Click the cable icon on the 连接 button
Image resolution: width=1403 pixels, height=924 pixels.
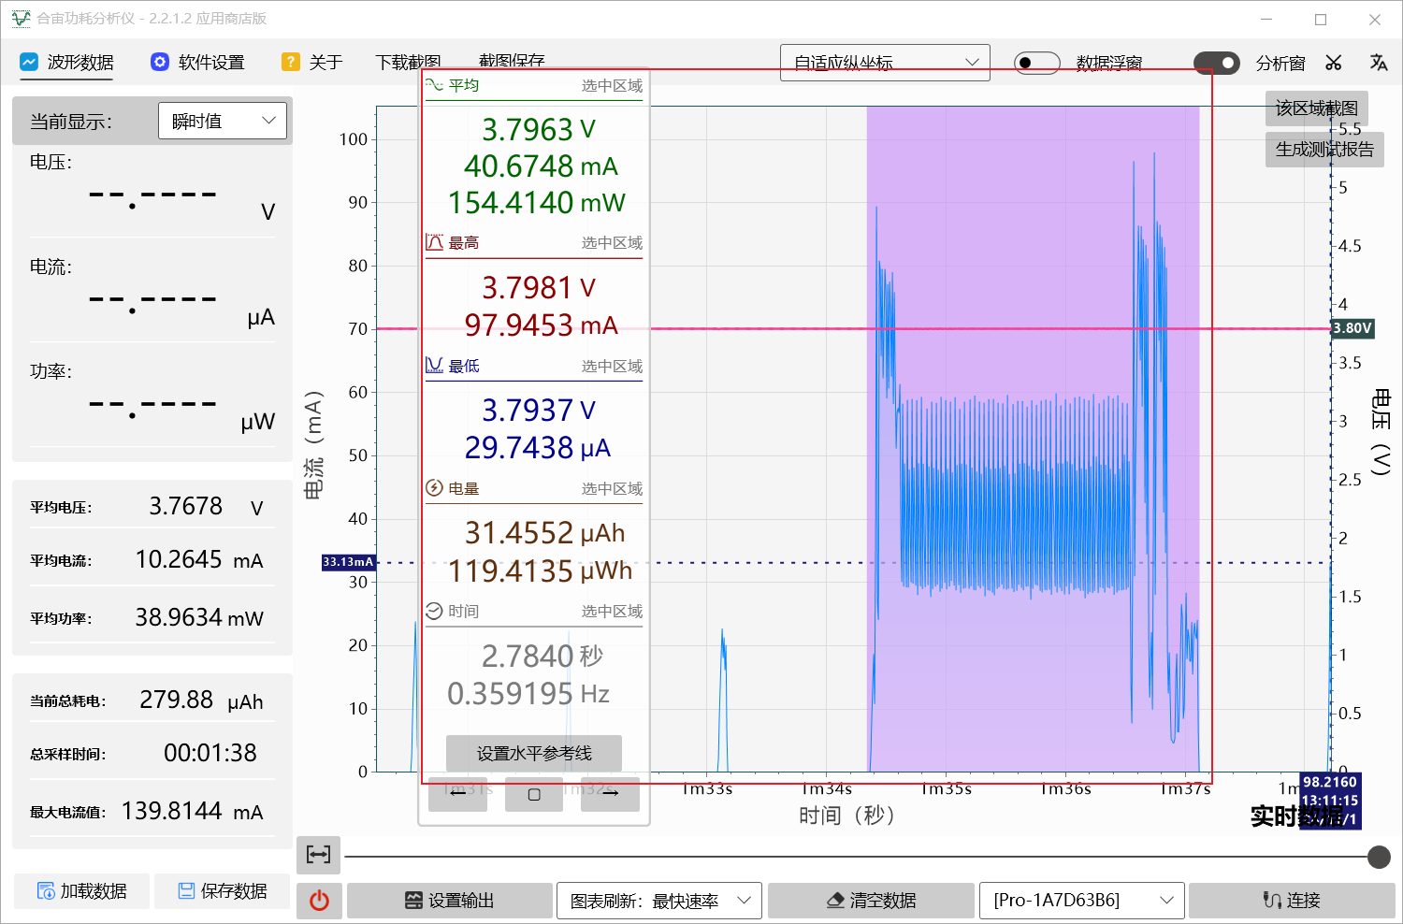[x=1272, y=901]
